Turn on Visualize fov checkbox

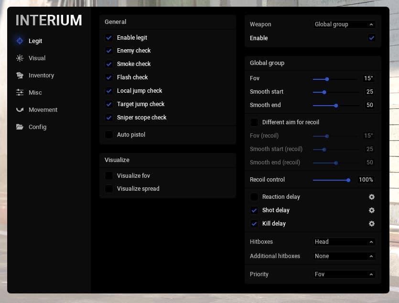(109, 176)
